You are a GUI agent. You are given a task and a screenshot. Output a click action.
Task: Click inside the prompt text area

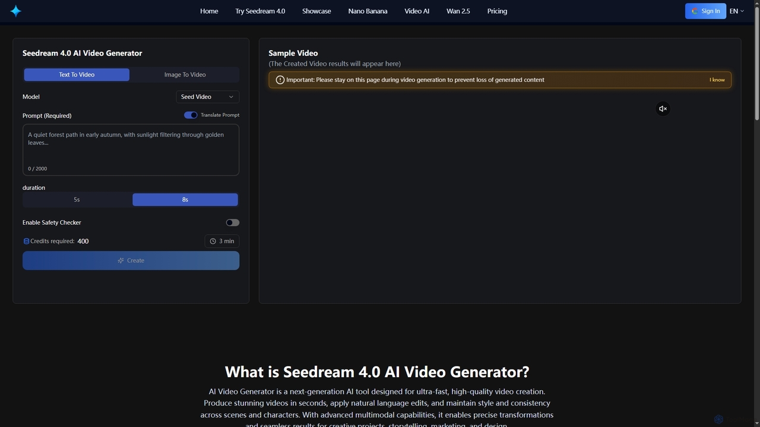131,150
